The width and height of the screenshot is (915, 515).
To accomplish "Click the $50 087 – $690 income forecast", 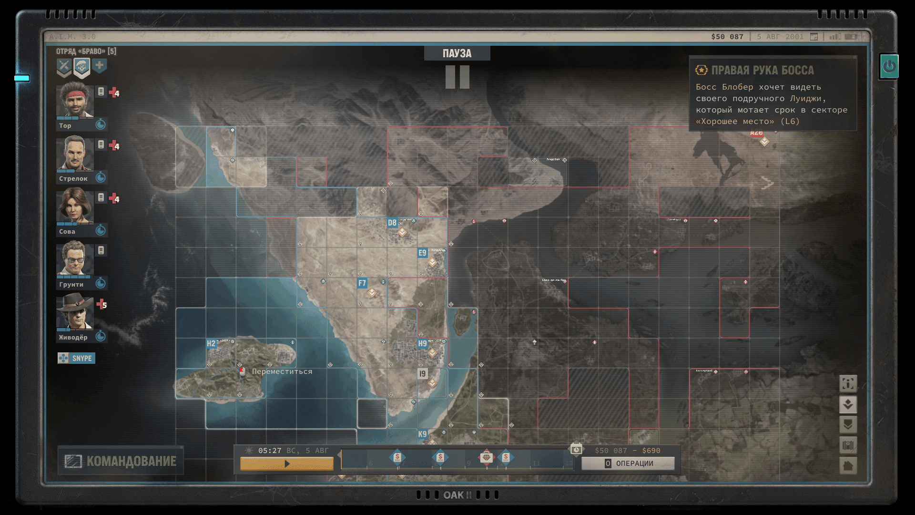I will click(628, 451).
